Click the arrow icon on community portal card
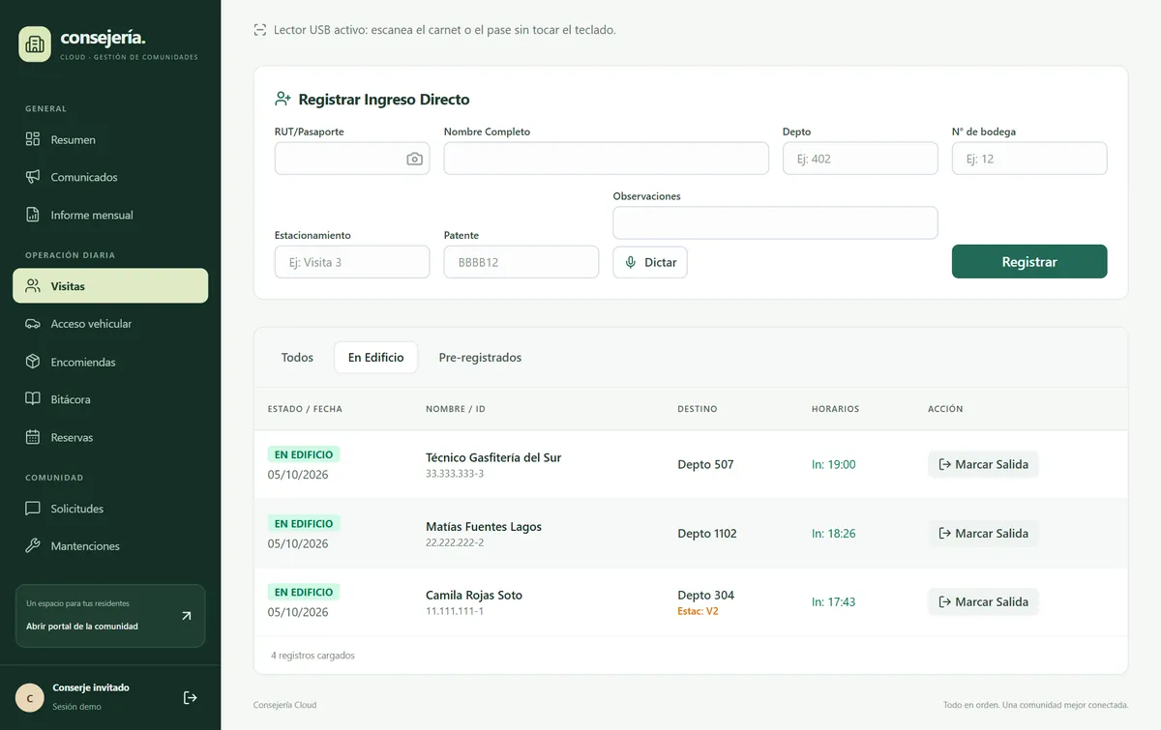The height and width of the screenshot is (730, 1161). [187, 616]
